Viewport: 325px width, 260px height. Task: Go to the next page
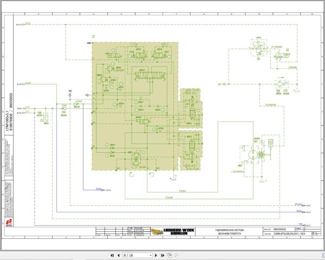point(156,256)
